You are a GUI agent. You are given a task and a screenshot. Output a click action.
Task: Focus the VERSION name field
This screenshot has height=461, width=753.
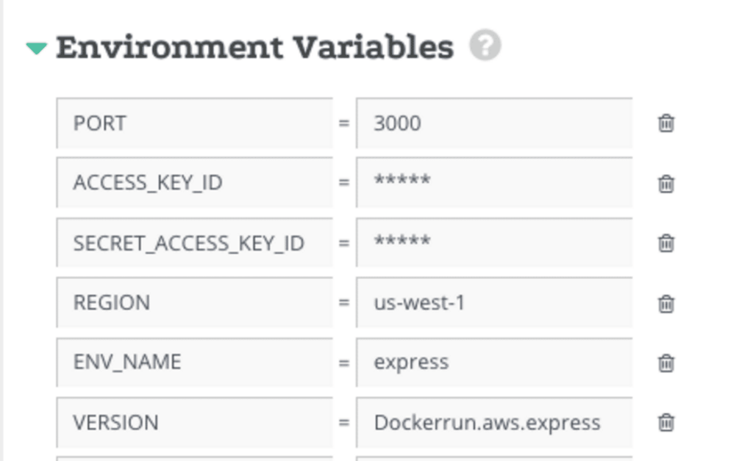tap(194, 423)
